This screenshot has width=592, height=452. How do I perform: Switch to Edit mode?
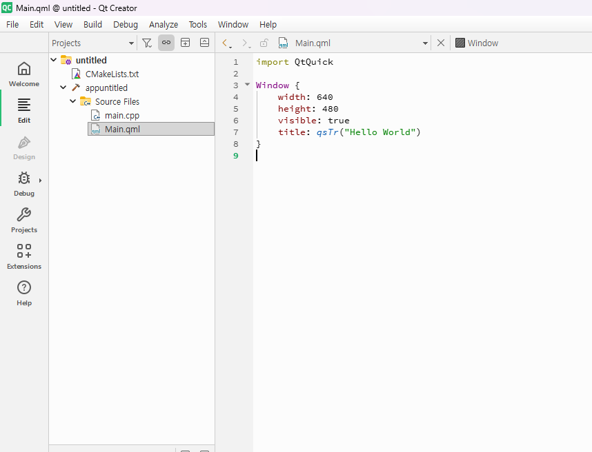[24, 110]
